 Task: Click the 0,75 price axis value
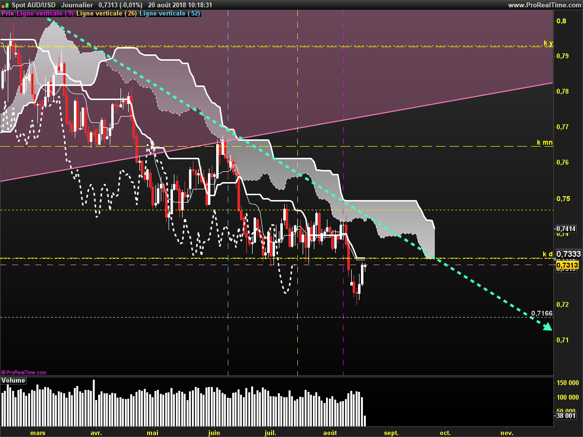click(x=563, y=199)
